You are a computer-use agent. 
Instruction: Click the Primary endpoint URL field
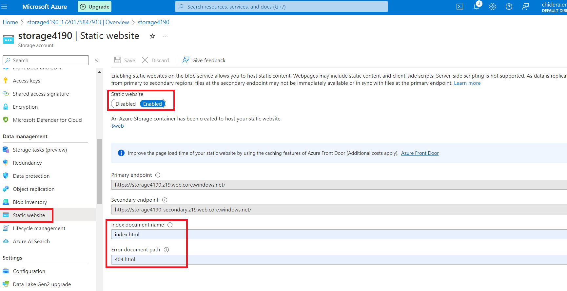(339, 185)
